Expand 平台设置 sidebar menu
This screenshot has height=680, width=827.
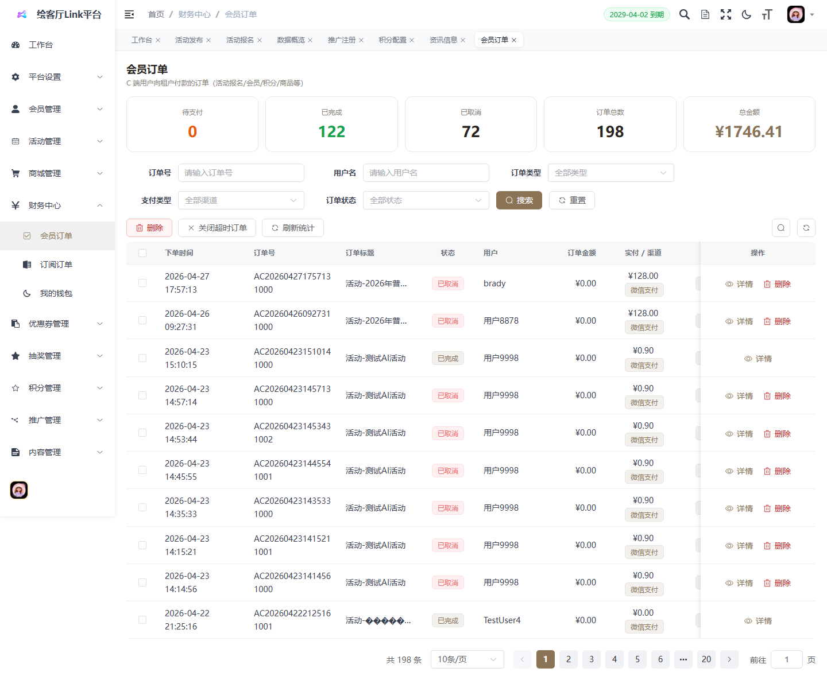[57, 77]
